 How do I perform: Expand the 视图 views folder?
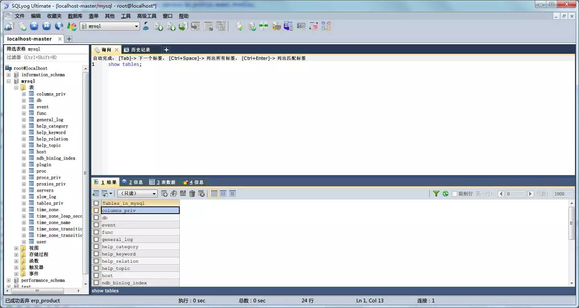(16, 248)
